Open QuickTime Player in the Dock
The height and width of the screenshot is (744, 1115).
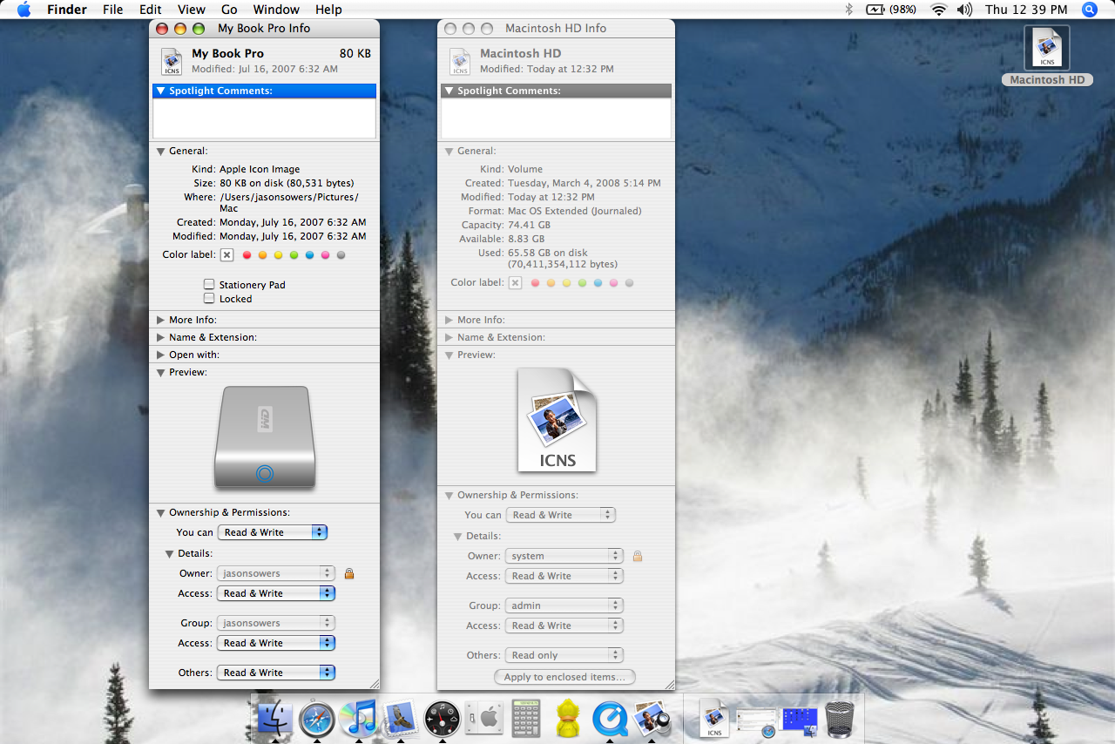610,719
